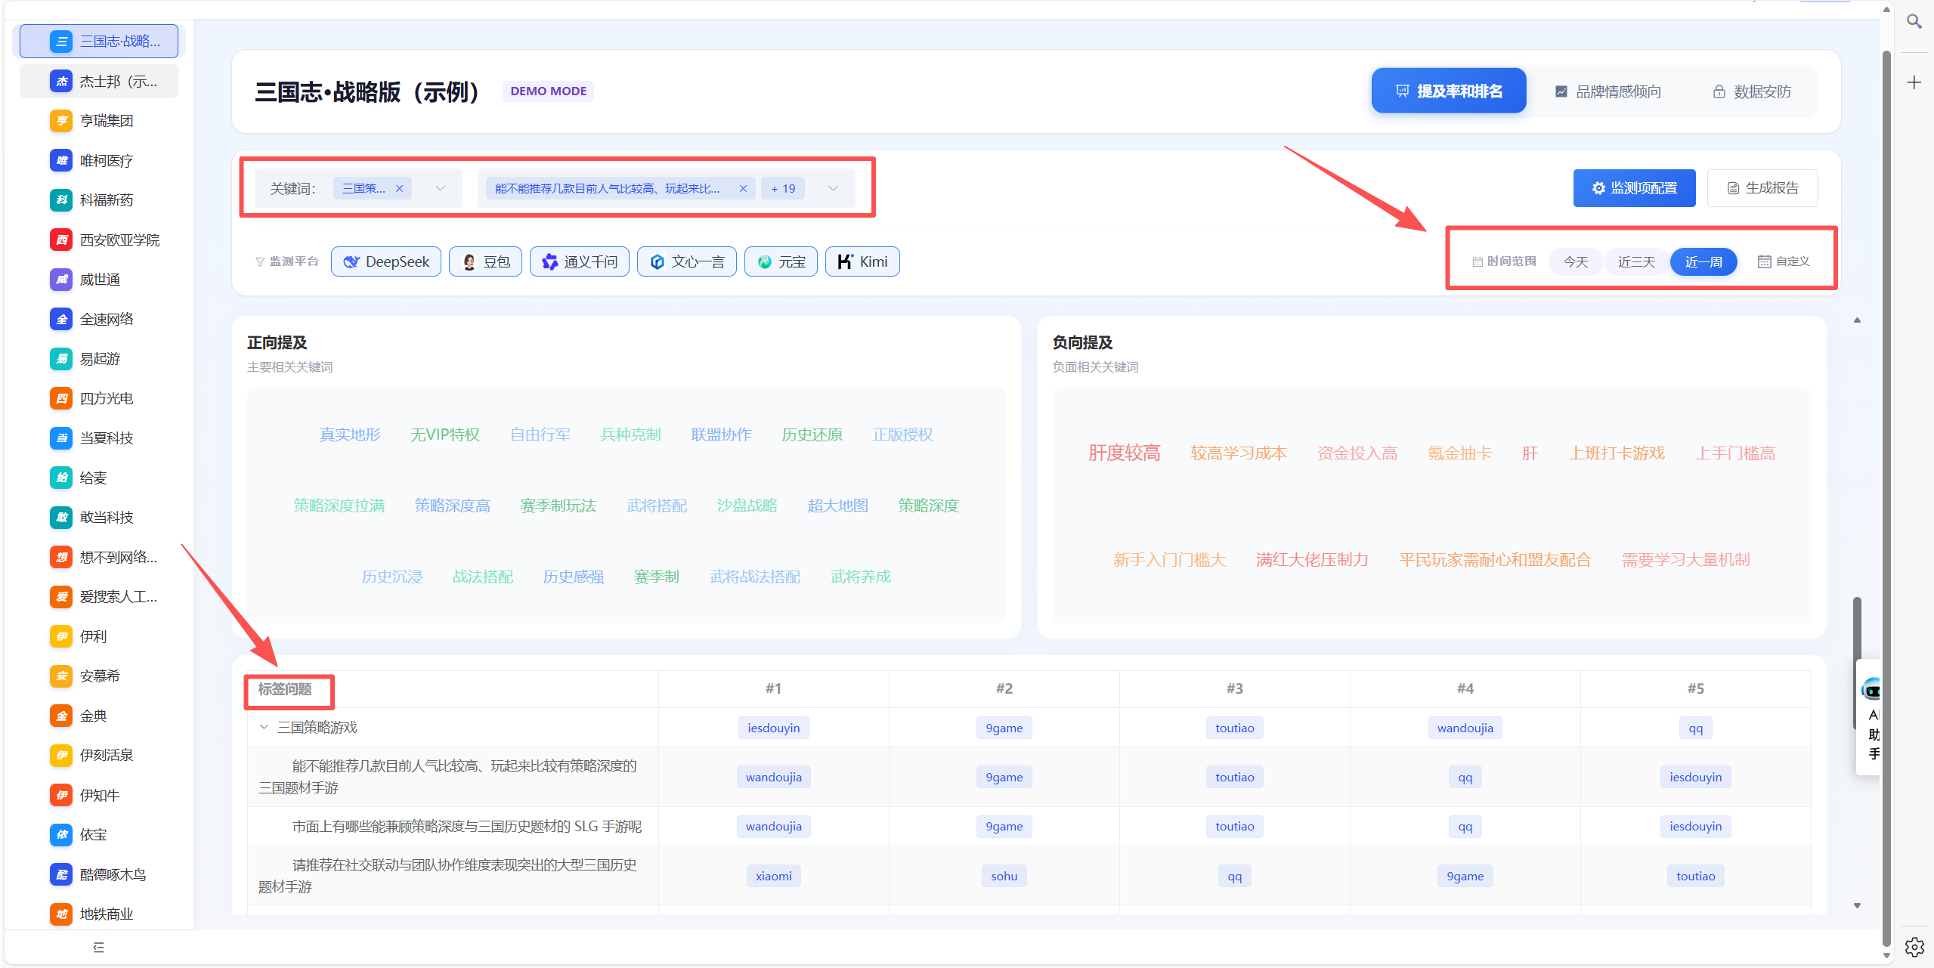Image resolution: width=1934 pixels, height=968 pixels.
Task: Expand the keyword dropdown arrow
Action: coord(440,188)
